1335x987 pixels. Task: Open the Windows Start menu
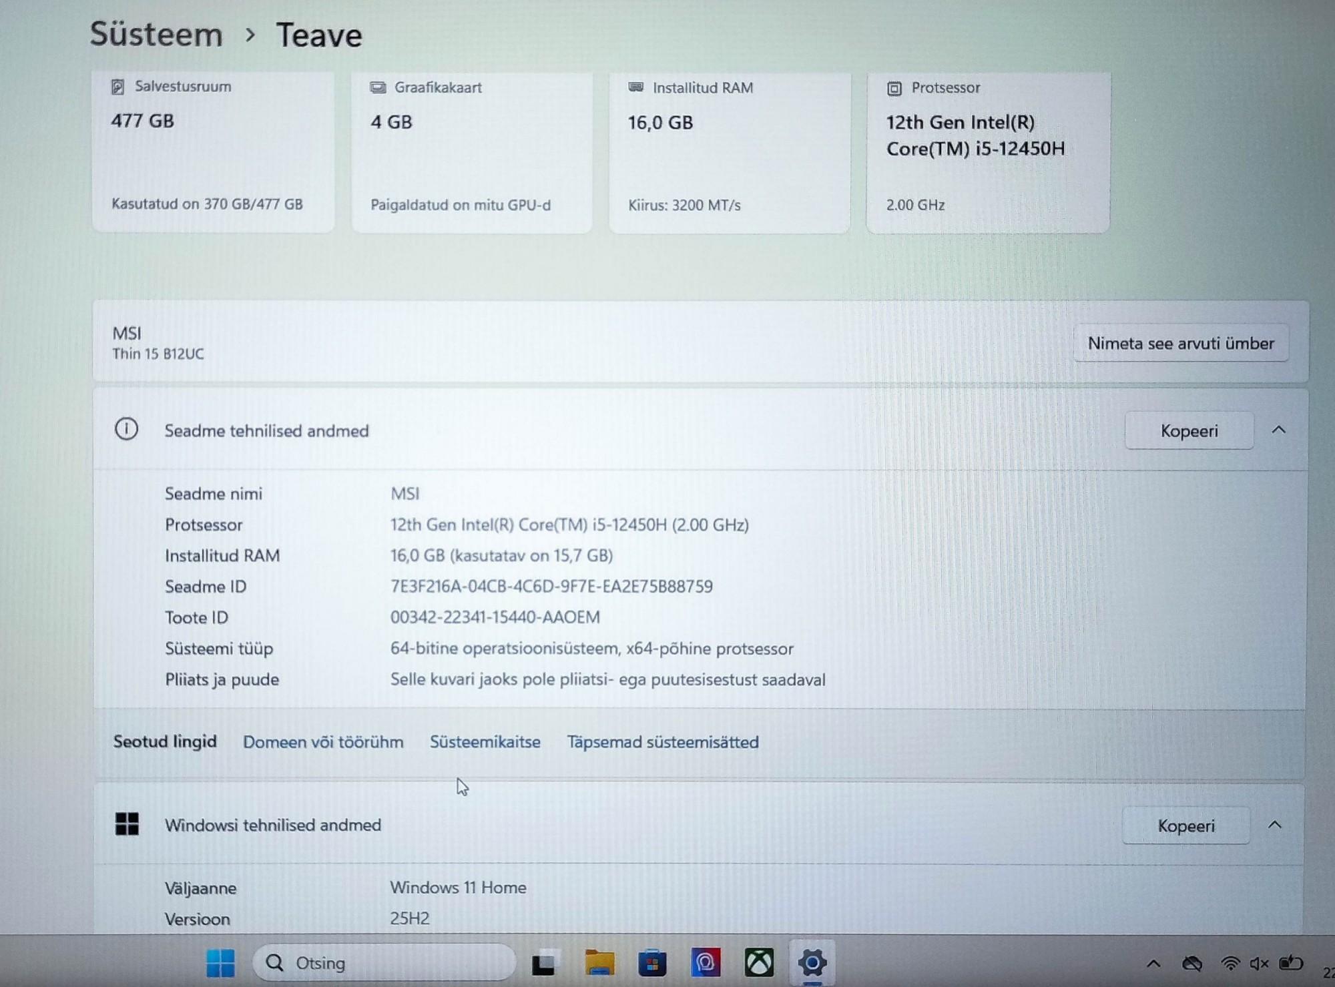pyautogui.click(x=220, y=963)
